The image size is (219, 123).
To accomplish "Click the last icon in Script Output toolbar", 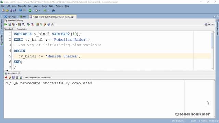I will (21, 78).
